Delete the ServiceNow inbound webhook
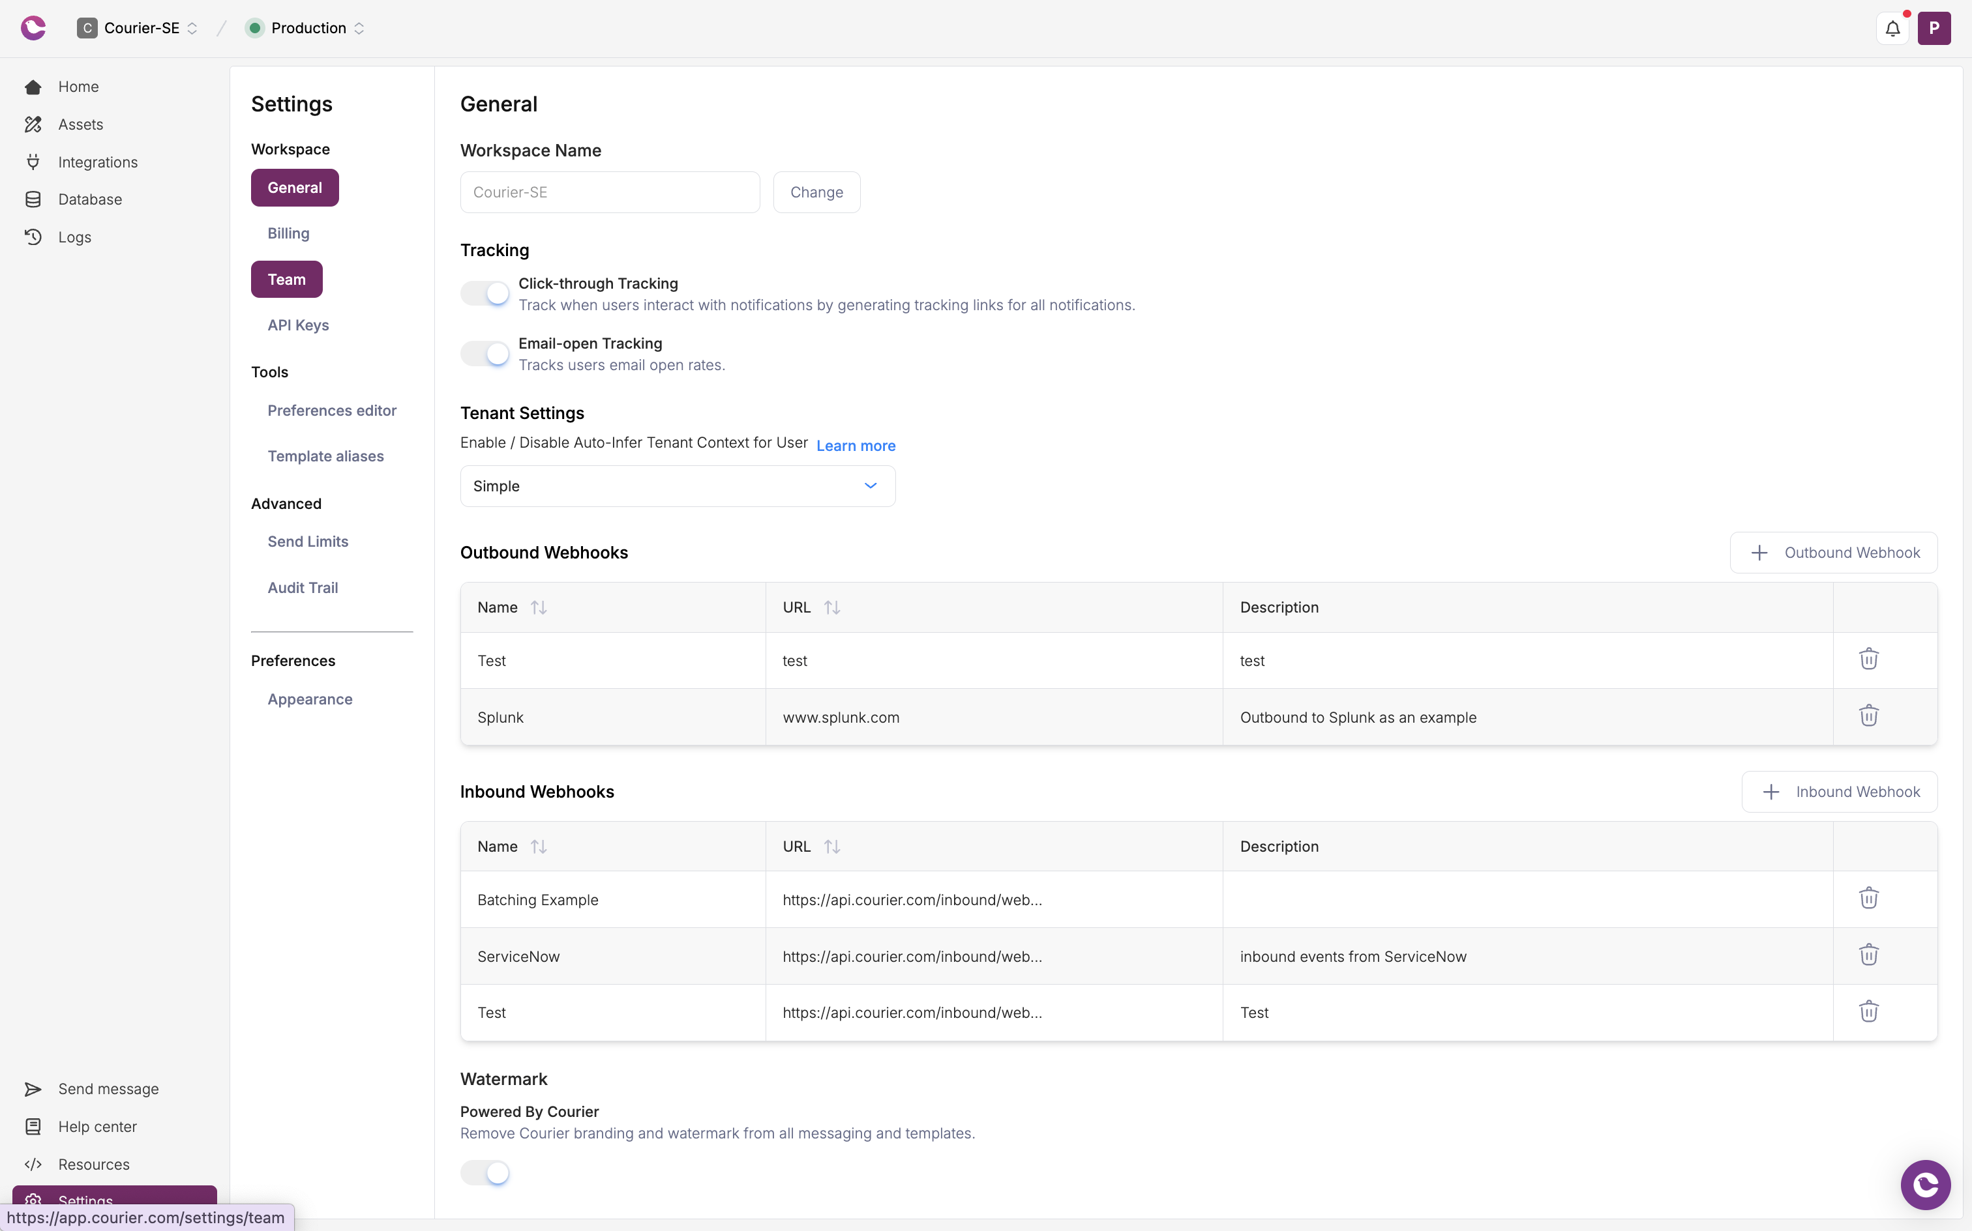1972x1231 pixels. [1868, 954]
